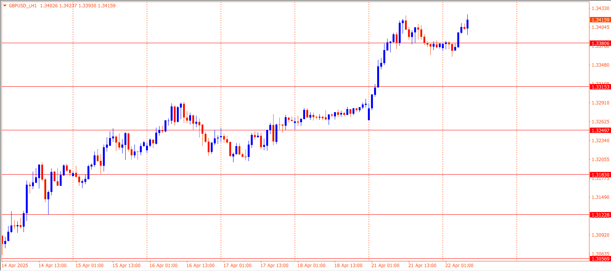Select the red 1.30569 level label
Screen dimensions: 611x271
pos(600,259)
